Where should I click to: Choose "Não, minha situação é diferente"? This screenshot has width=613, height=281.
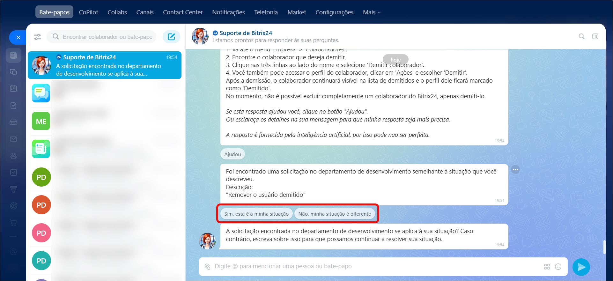335,214
